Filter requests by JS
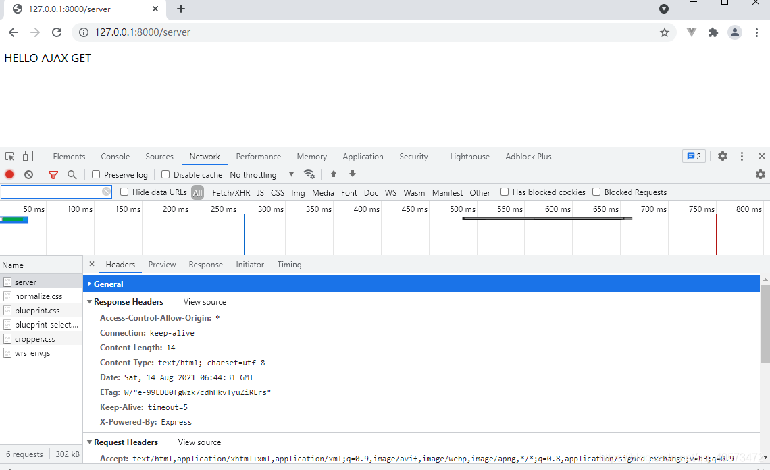This screenshot has height=470, width=770. pyautogui.click(x=260, y=193)
